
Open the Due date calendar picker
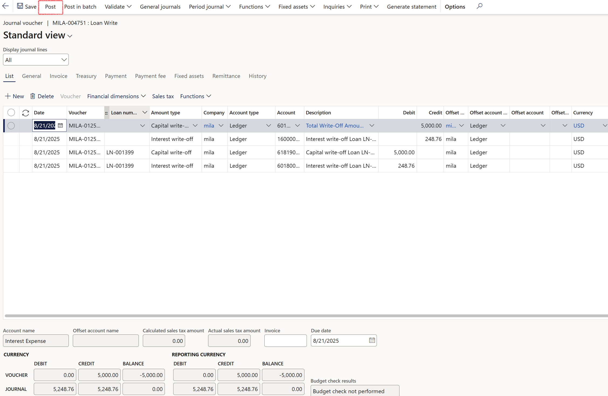click(372, 340)
